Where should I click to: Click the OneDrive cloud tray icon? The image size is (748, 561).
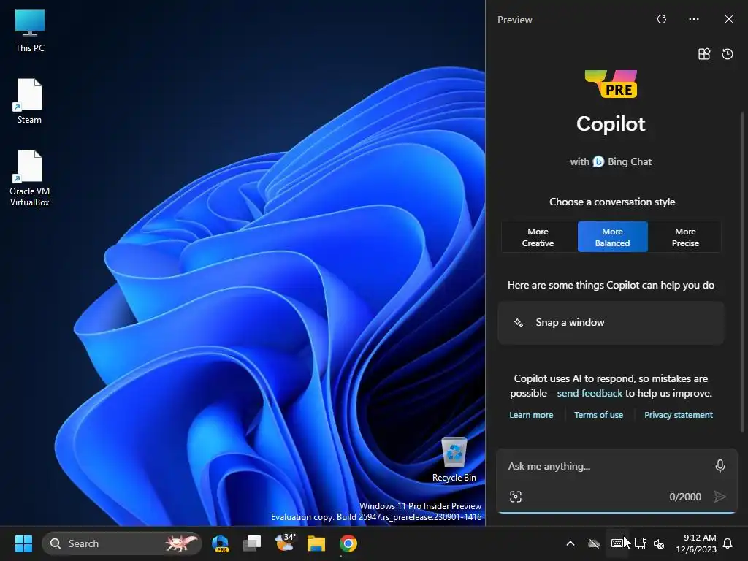click(593, 543)
